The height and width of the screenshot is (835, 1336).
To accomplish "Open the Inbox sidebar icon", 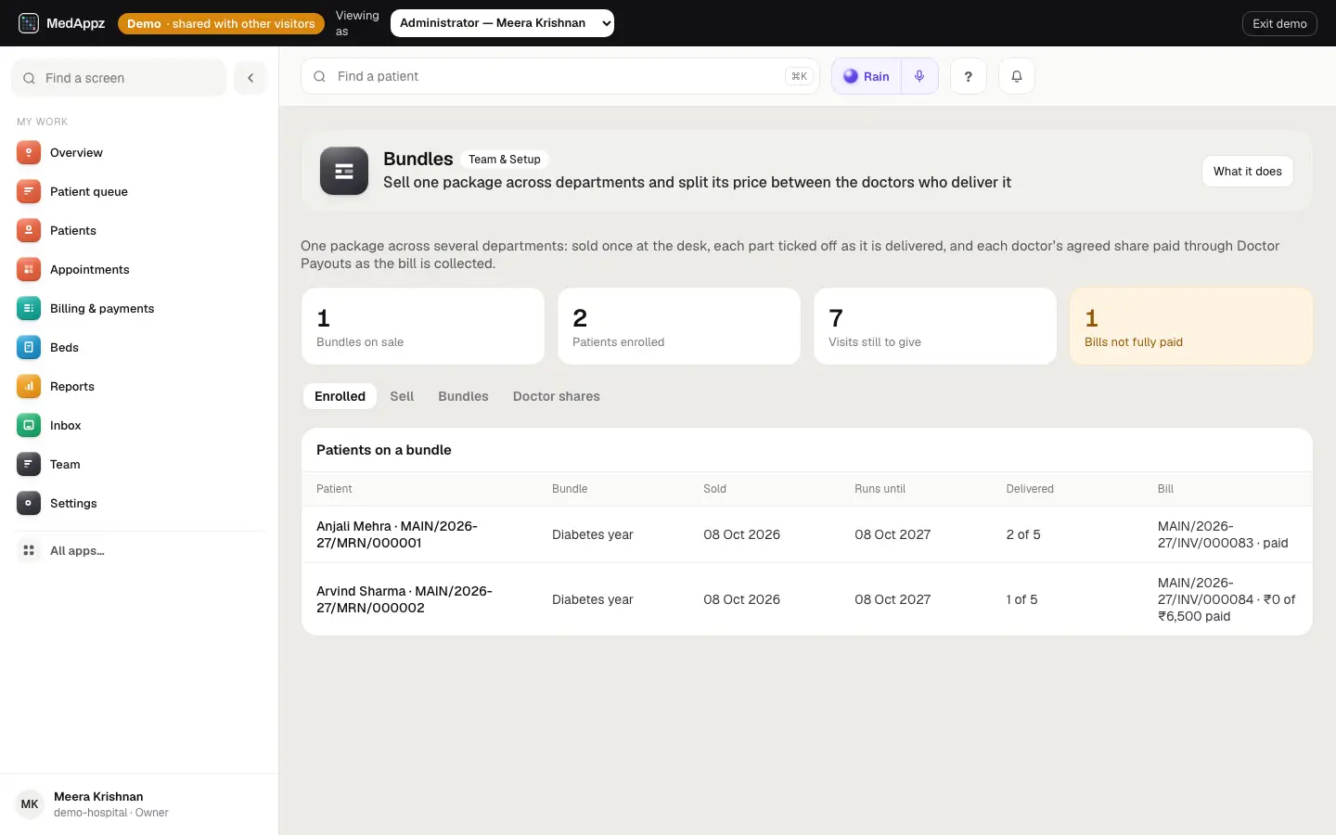I will click(x=29, y=425).
